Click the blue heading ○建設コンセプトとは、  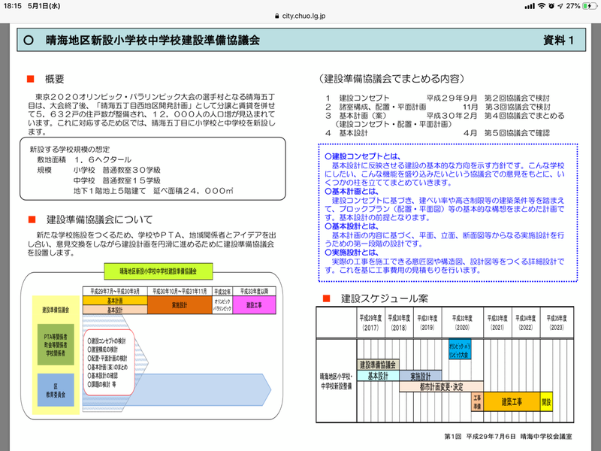[x=363, y=156]
